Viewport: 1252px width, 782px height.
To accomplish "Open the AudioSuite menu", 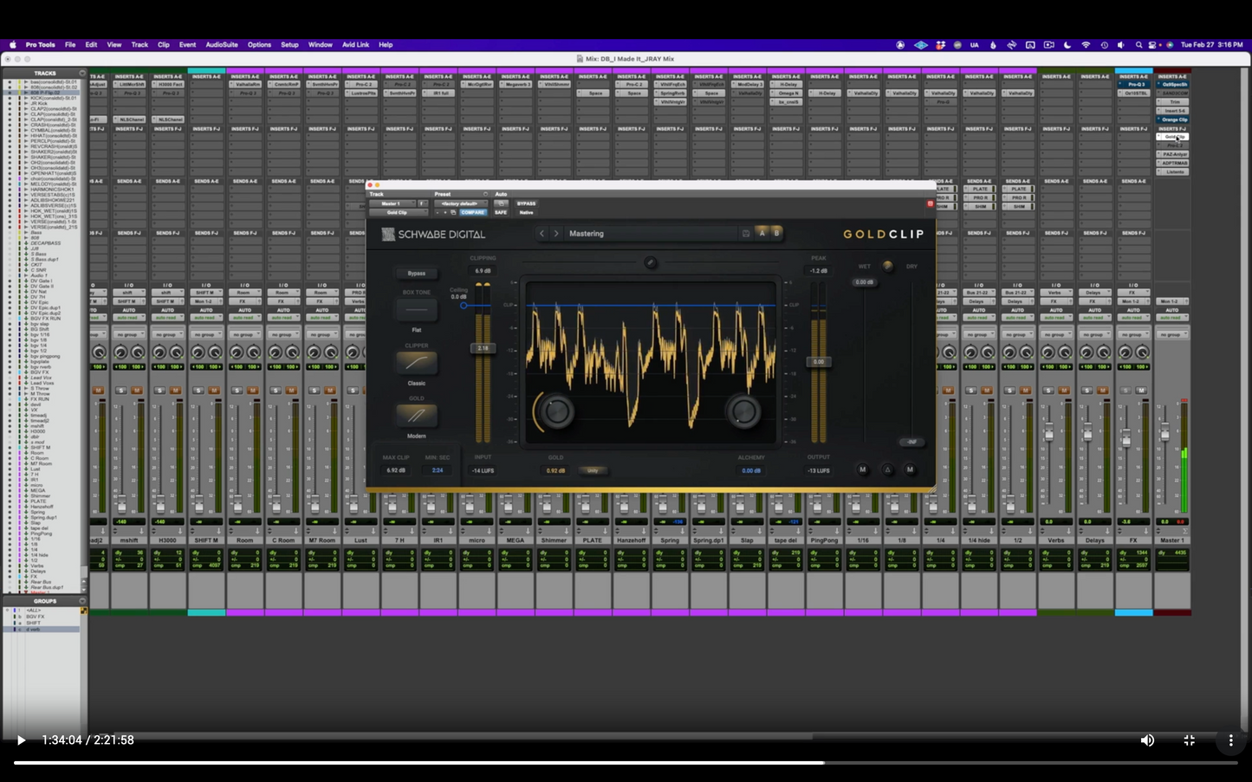I will 222,45.
